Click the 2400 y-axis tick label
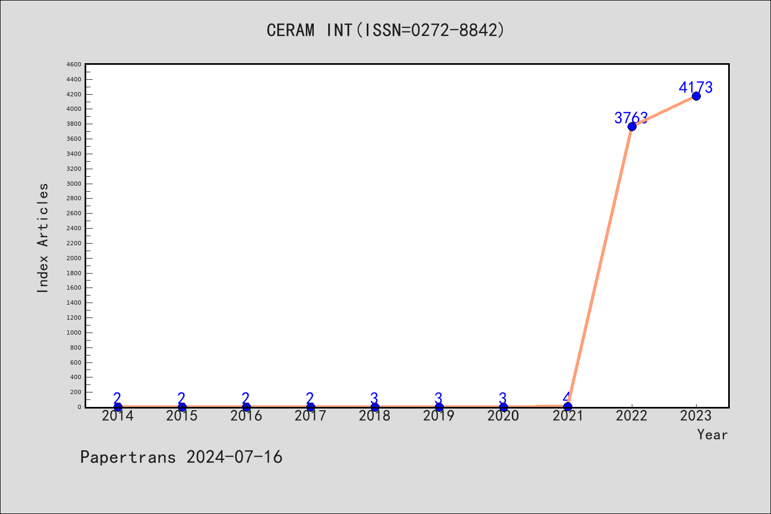 pos(74,228)
